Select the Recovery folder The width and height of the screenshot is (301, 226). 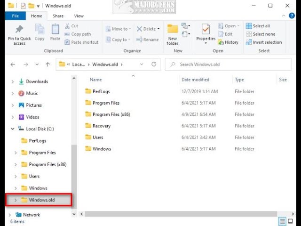pos(102,126)
